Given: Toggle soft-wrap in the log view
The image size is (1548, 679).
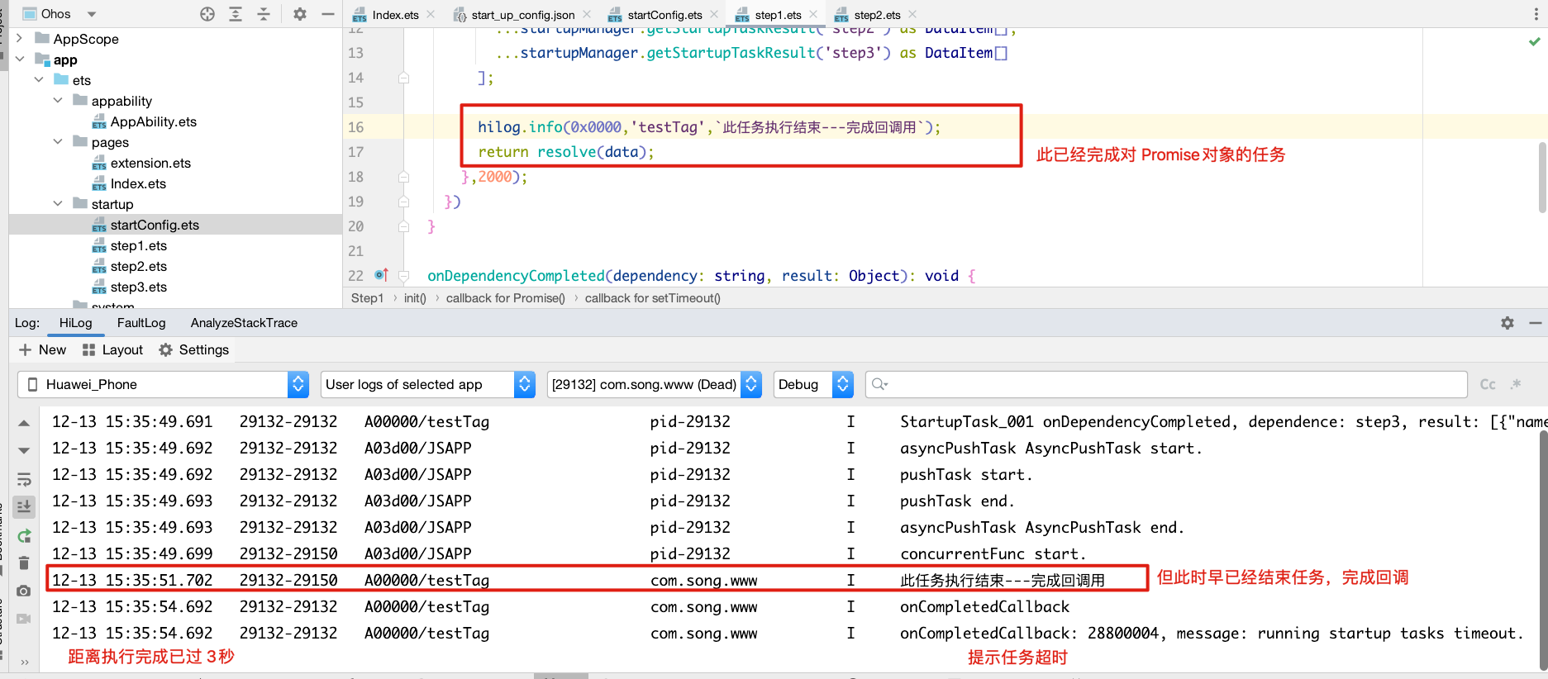Looking at the screenshot, I should point(24,480).
